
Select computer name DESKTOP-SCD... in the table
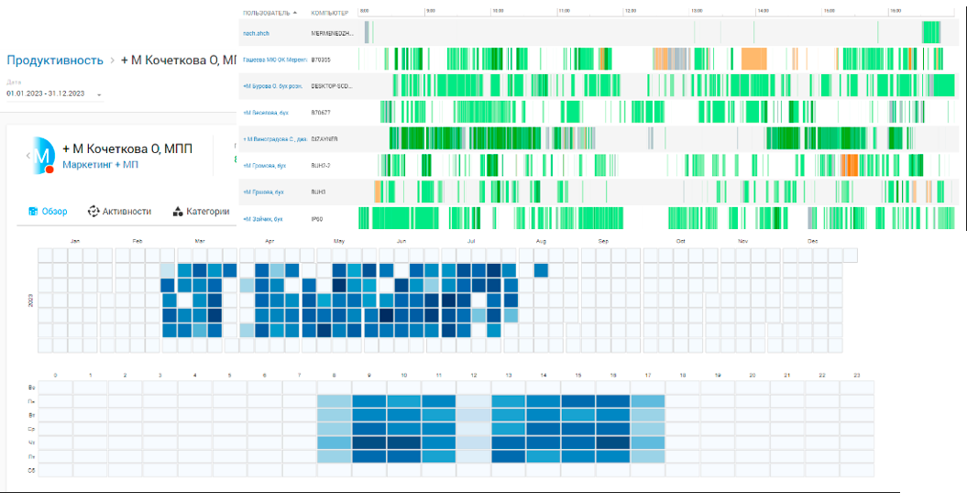coord(332,86)
